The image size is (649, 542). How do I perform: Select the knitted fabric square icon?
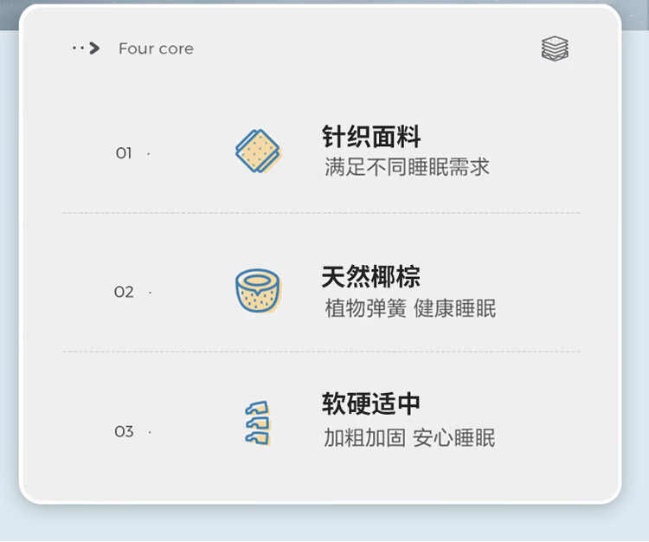tap(258, 152)
